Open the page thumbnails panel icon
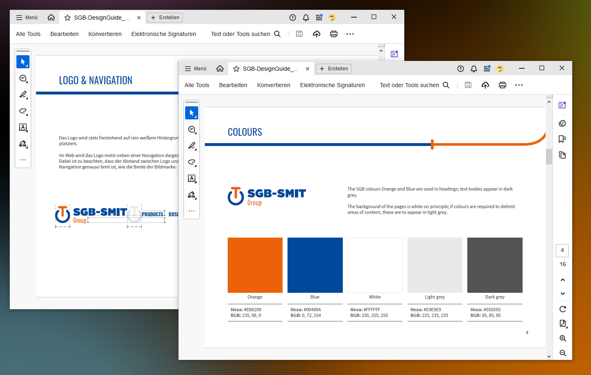 click(562, 155)
